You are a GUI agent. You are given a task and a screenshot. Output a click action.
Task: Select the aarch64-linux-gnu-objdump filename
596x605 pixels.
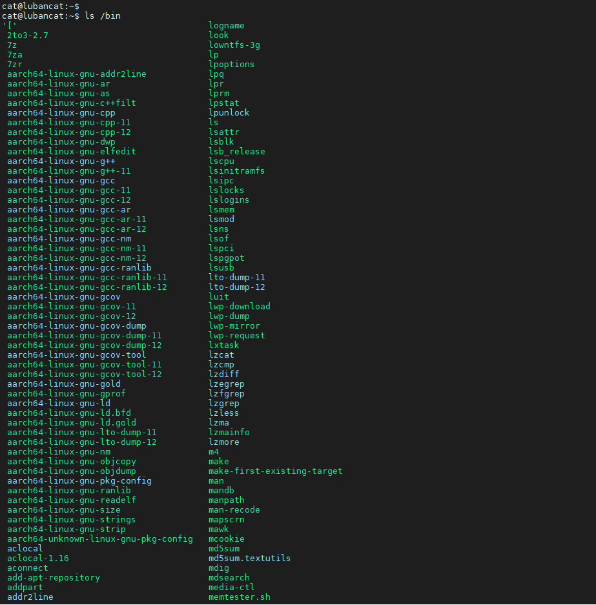coord(72,471)
